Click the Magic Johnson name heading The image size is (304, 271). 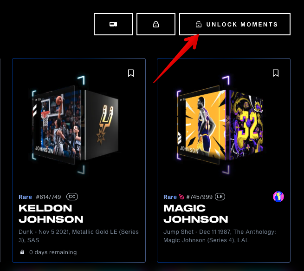pyautogui.click(x=195, y=214)
